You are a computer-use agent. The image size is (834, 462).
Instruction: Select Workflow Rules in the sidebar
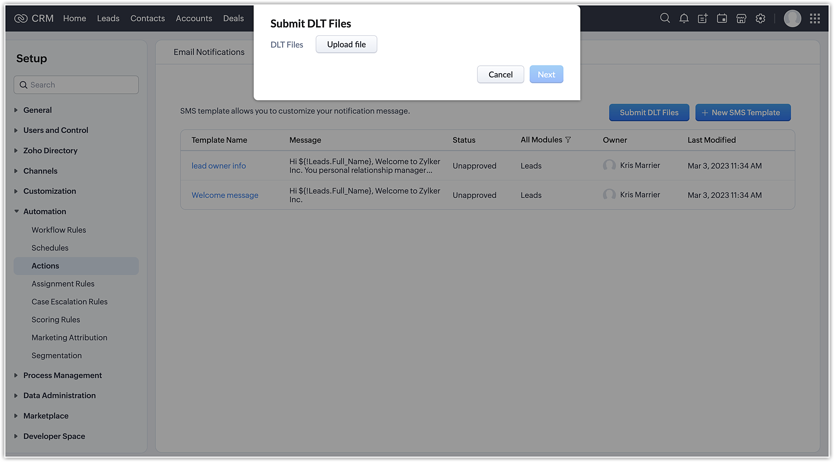(59, 230)
